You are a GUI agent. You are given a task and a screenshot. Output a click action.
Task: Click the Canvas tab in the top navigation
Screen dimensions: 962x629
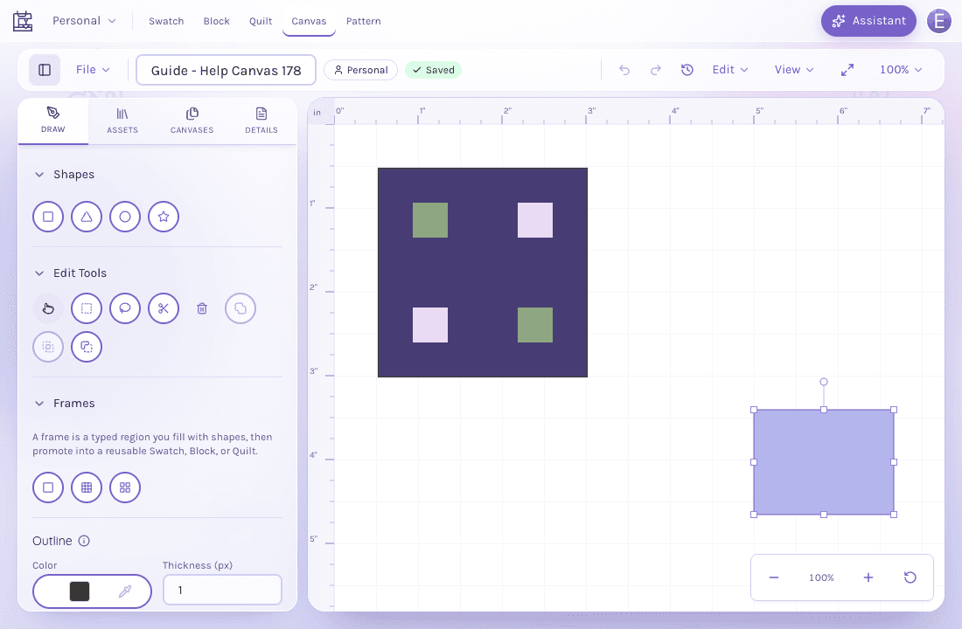[x=309, y=21]
